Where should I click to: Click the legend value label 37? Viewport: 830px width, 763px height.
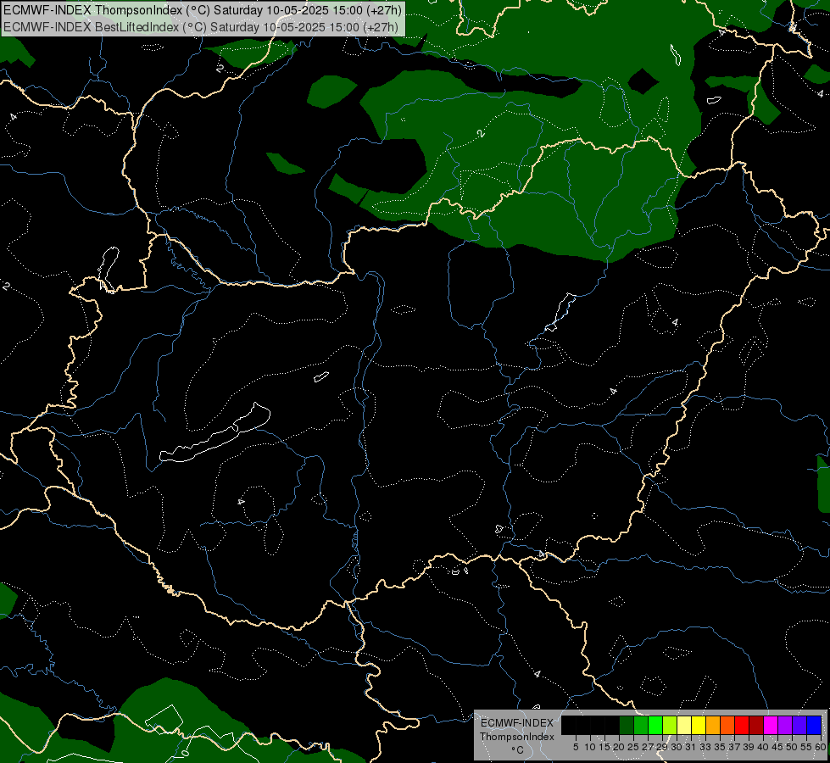tap(734, 747)
